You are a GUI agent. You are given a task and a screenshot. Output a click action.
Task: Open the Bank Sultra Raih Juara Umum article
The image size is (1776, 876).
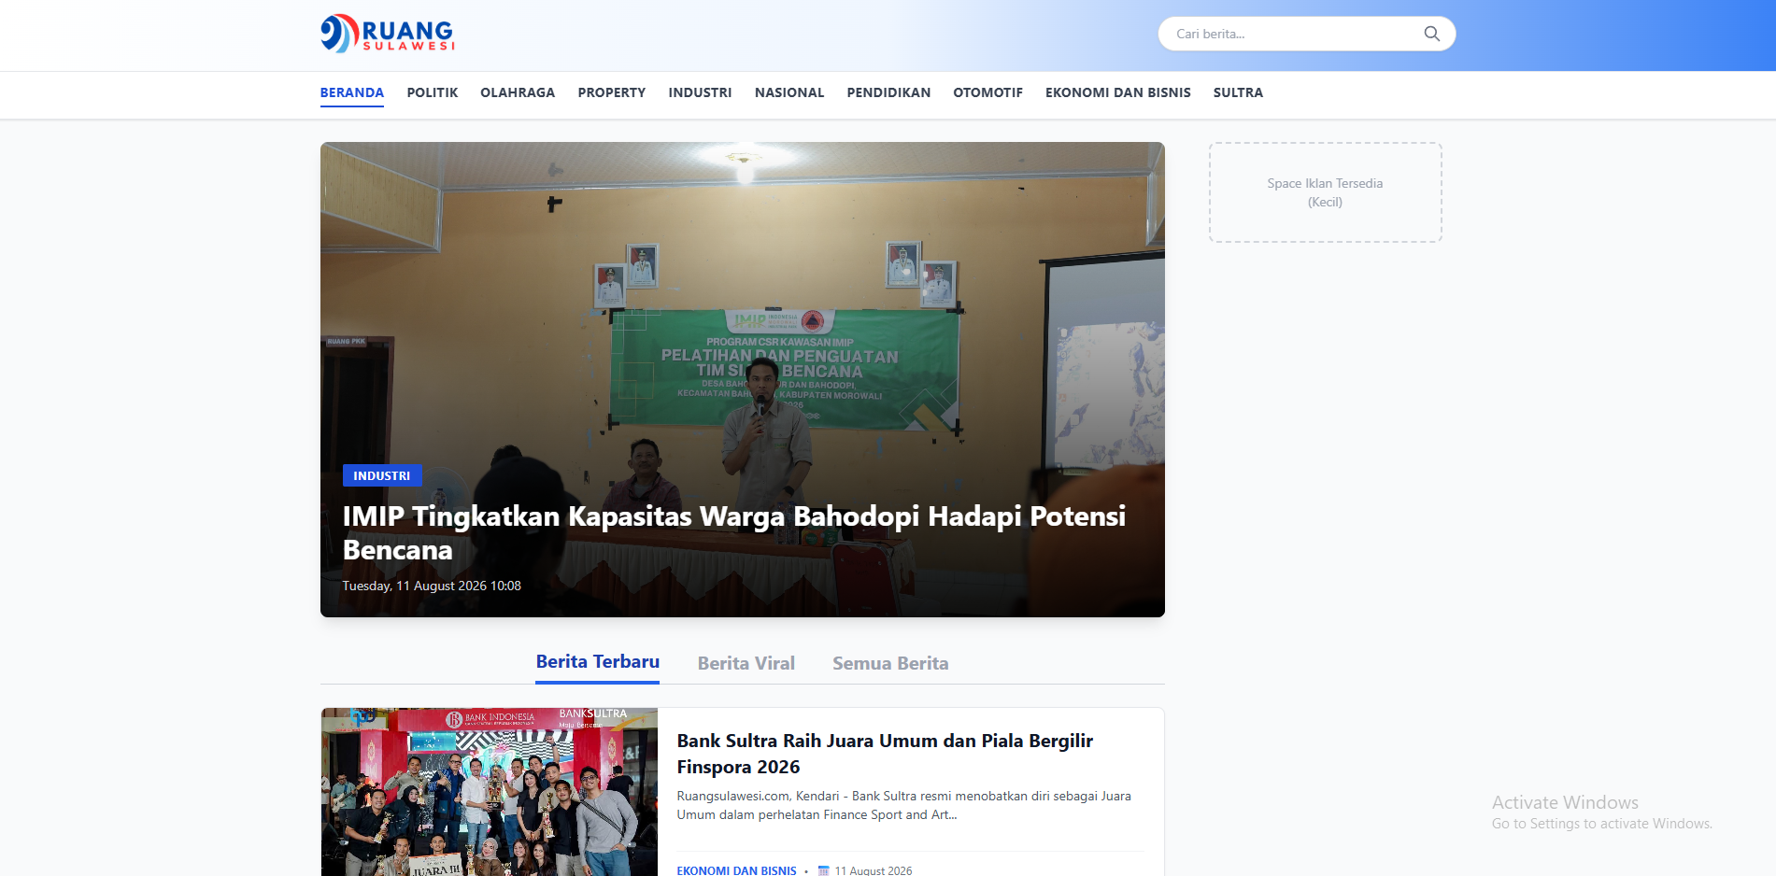coord(885,754)
